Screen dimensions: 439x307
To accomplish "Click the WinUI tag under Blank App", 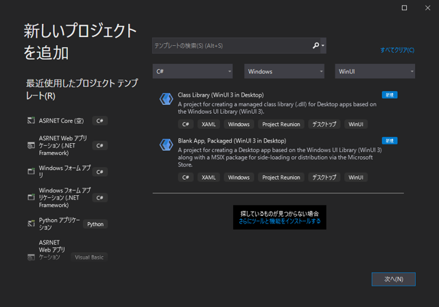I will 356,177.
